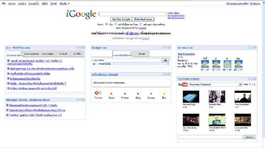
Task: Open the Blog icon in Google tools gadget
Action: 138,94
